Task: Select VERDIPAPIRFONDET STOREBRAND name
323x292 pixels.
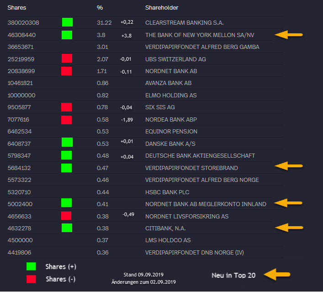Action: (x=191, y=168)
